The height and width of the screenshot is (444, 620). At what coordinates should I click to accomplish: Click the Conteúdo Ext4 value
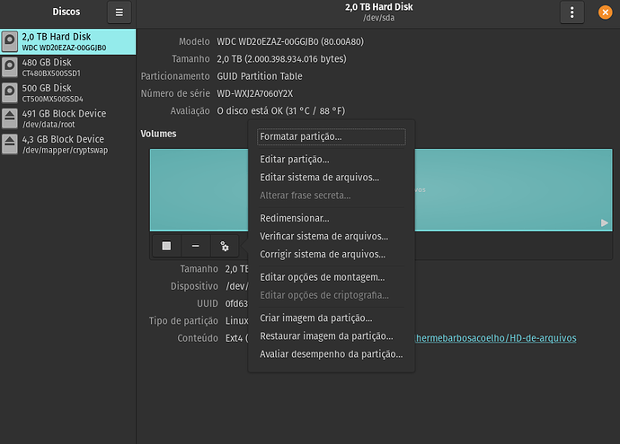point(236,339)
